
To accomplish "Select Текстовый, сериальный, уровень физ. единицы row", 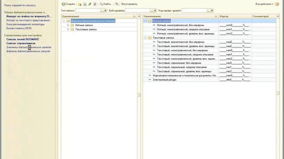I will point(209,71).
